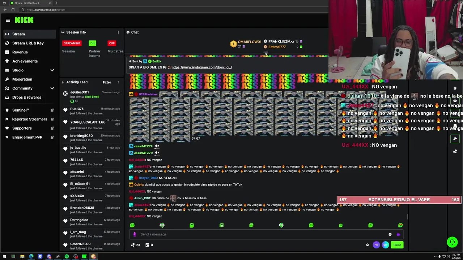Image resolution: width=463 pixels, height=260 pixels.
Task: Select the first green Kick emote
Action: 132,225
